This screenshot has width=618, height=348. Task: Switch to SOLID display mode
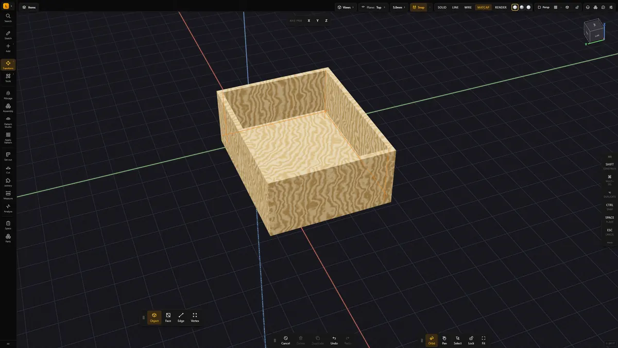[442, 7]
